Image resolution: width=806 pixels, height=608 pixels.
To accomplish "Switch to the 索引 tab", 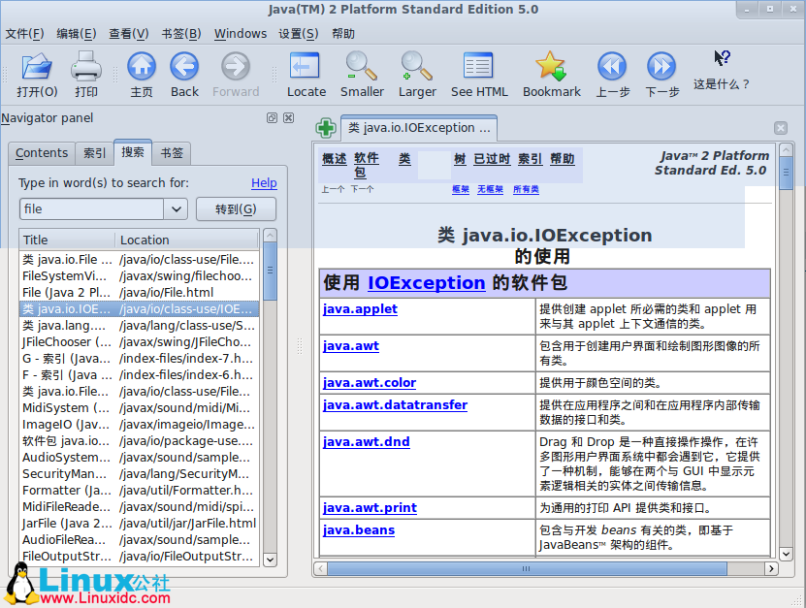I will point(95,153).
